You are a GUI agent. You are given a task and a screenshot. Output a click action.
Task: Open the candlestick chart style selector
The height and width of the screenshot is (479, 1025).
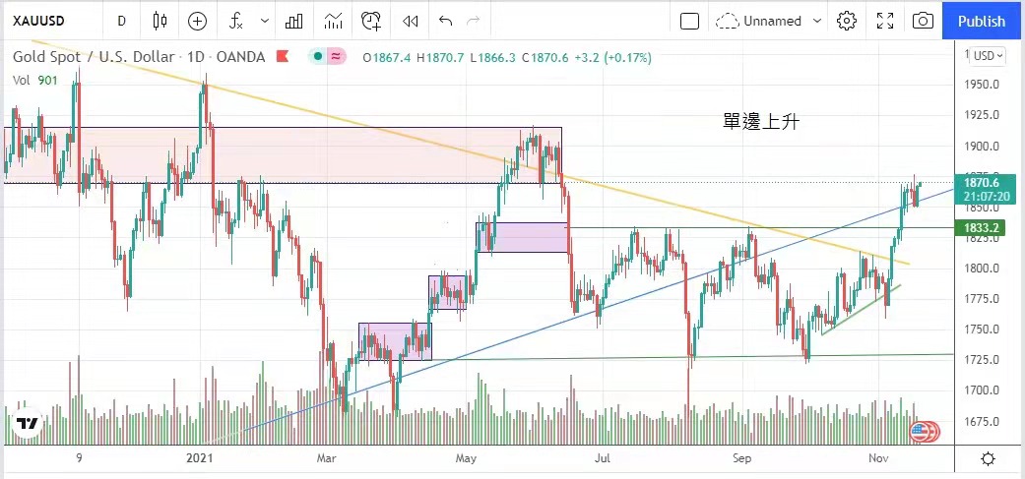pyautogui.click(x=160, y=21)
